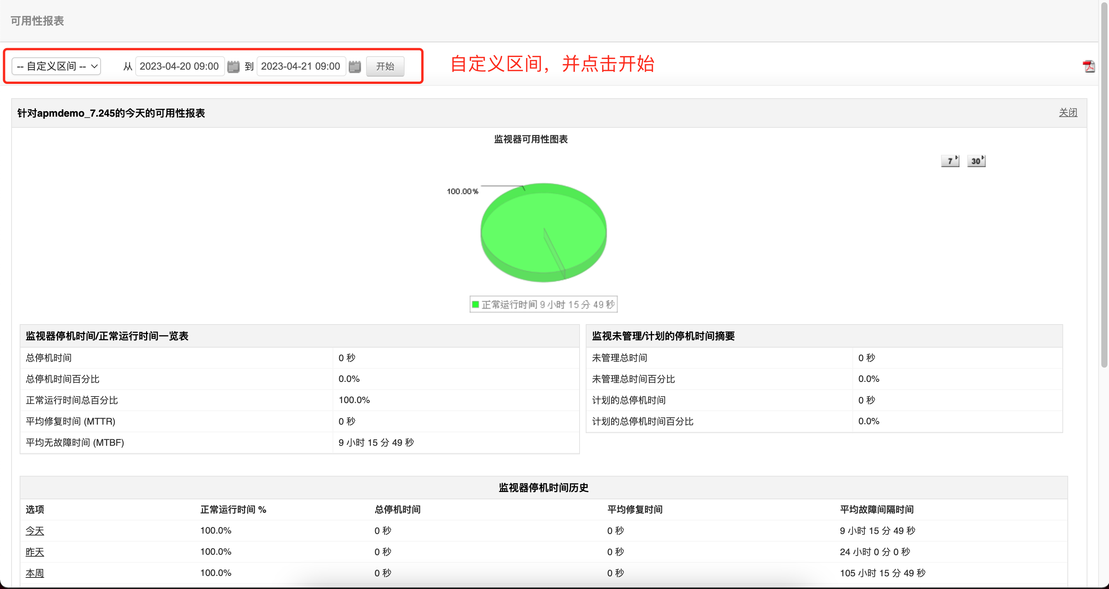Open the end date calendar picker

click(x=354, y=66)
